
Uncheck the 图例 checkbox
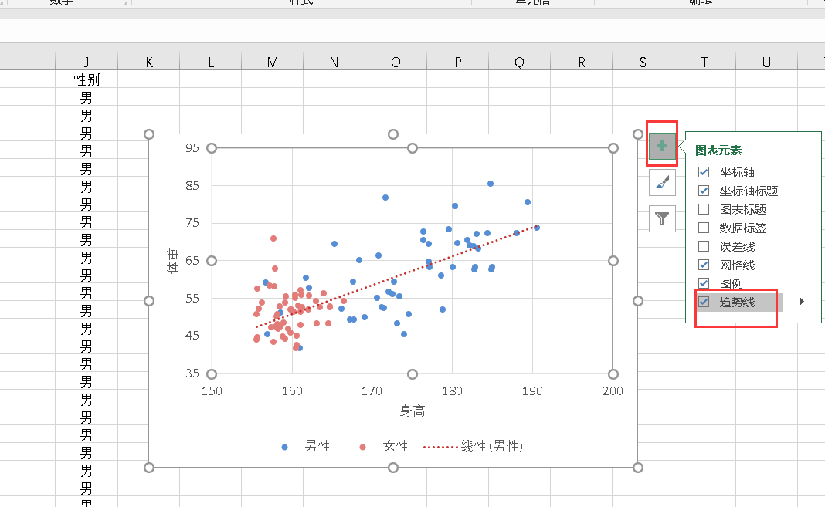[x=703, y=283]
